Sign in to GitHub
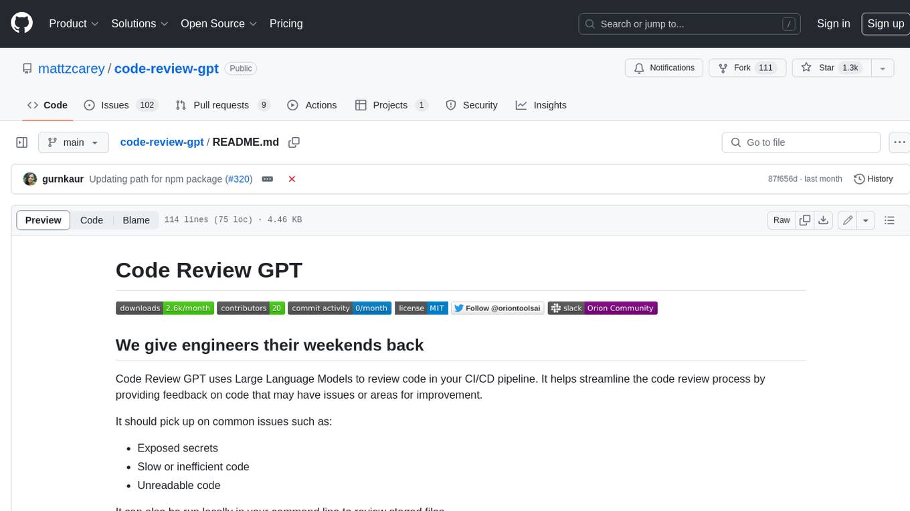Viewport: 910px width, 511px height. [833, 23]
